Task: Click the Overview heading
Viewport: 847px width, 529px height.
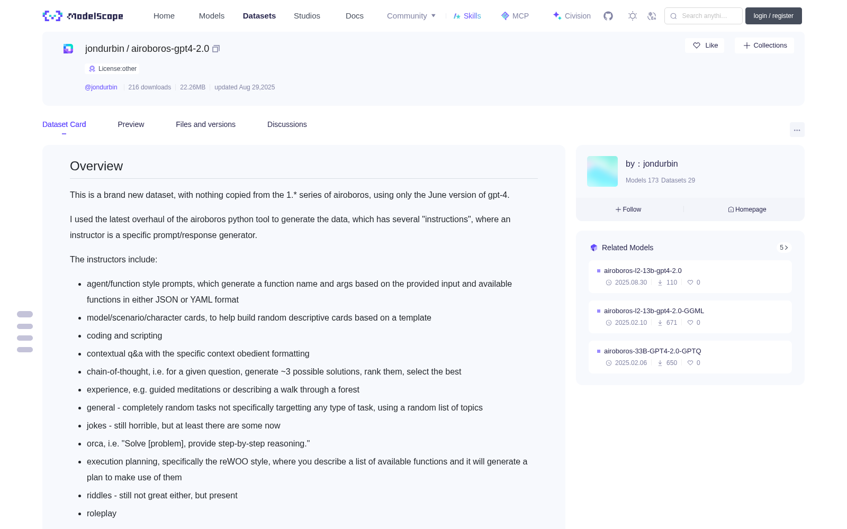Action: point(96,166)
